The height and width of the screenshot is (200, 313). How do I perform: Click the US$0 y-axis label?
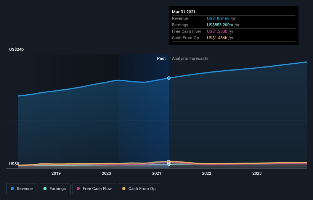tap(14, 164)
